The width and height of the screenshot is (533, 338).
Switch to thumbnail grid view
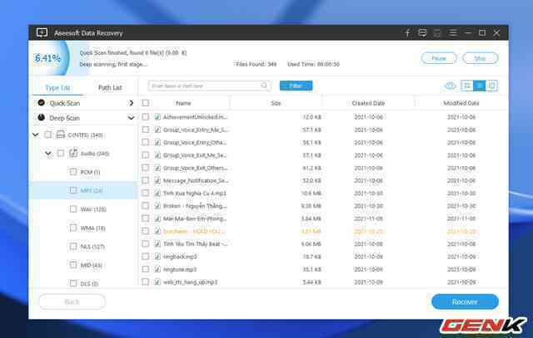click(467, 86)
